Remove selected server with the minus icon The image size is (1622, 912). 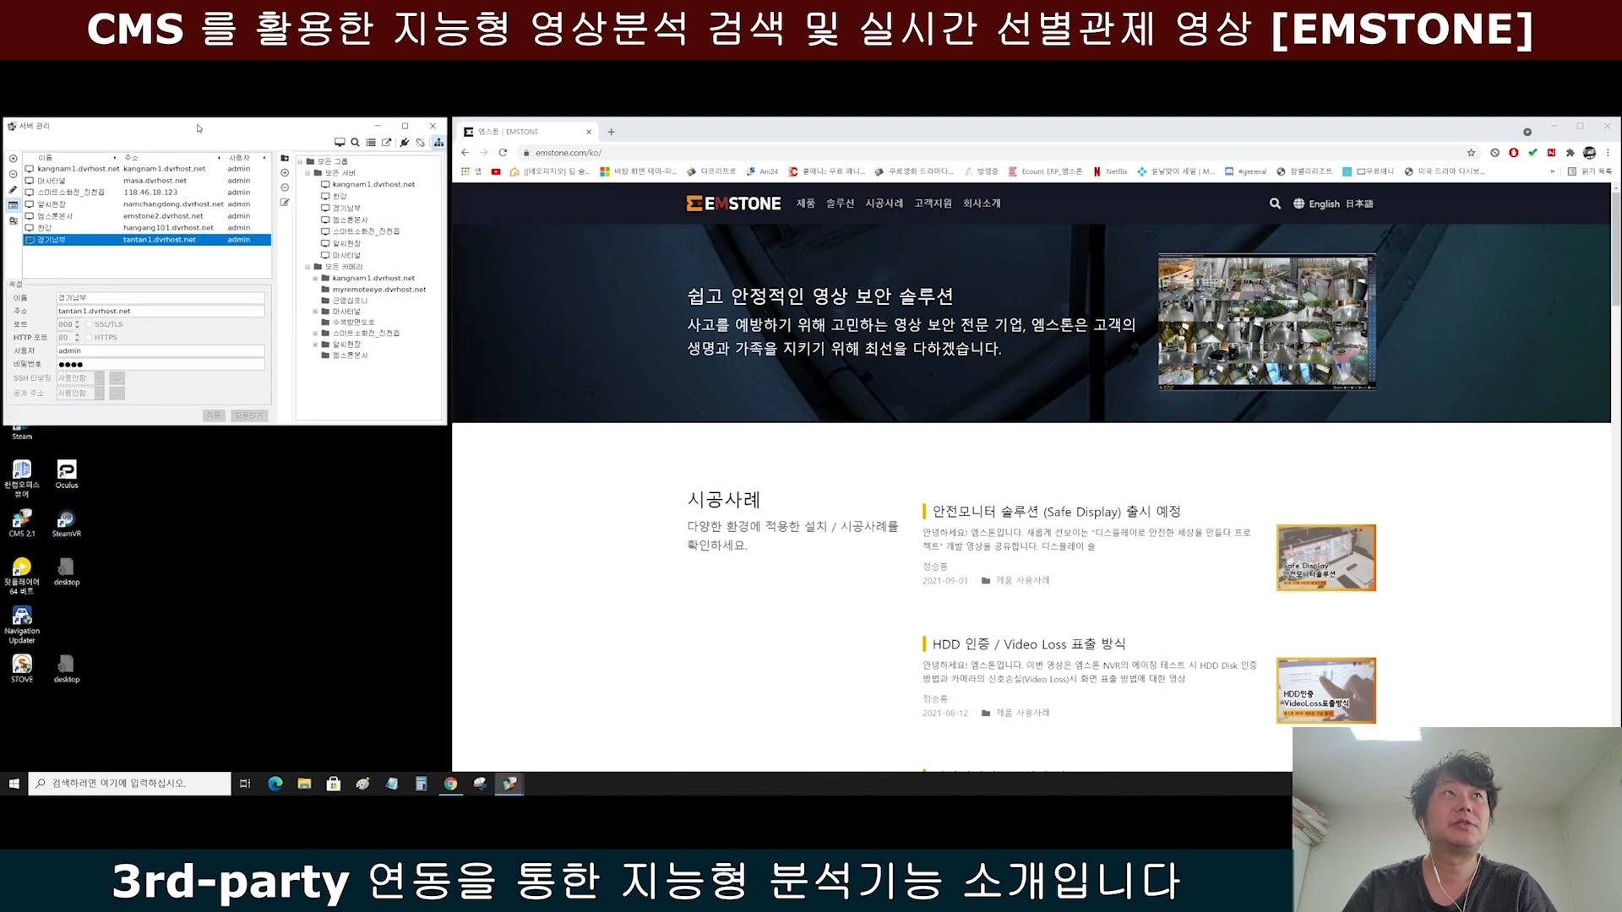[x=13, y=174]
